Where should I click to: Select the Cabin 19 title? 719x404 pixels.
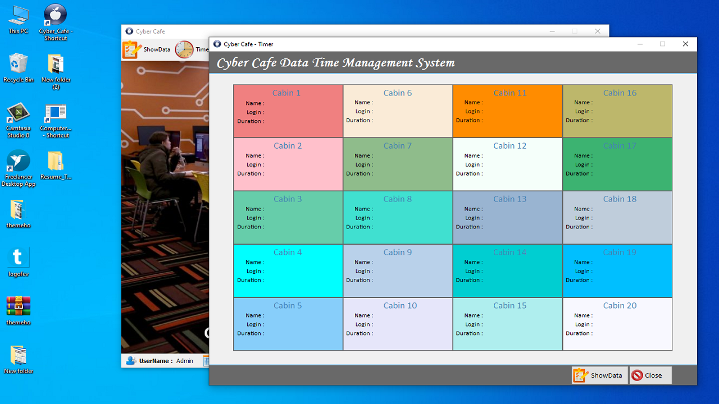point(620,252)
